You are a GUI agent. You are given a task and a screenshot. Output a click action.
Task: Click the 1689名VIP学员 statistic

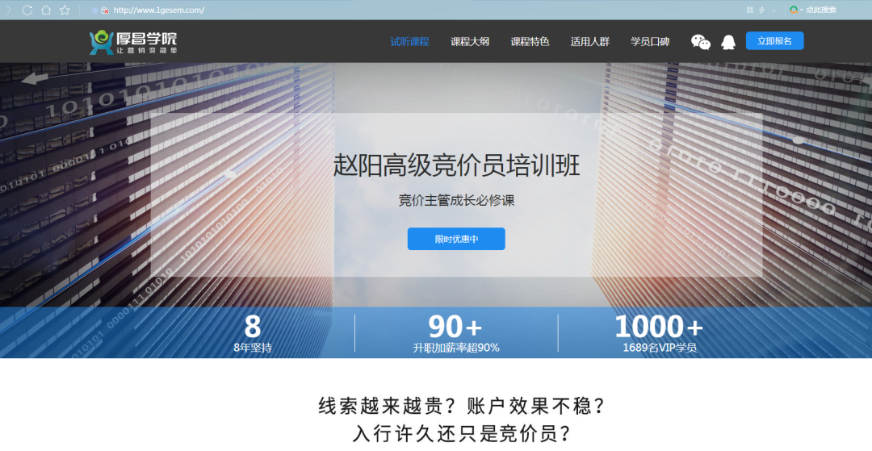click(x=660, y=348)
